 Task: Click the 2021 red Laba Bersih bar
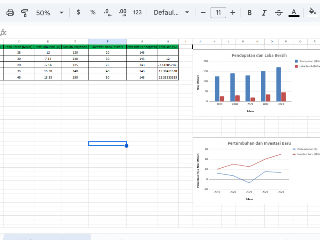tap(253, 100)
